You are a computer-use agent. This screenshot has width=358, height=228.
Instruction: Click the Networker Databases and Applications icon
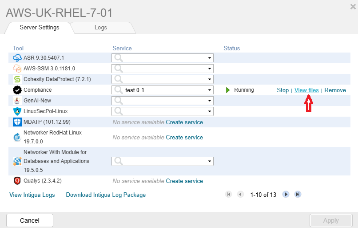tap(17, 161)
